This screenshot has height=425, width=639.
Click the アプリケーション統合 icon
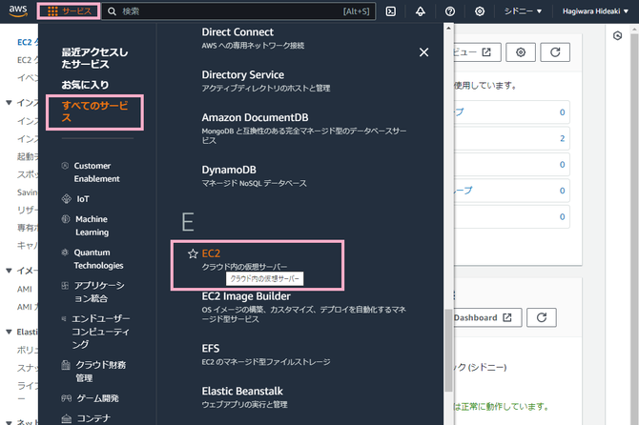tap(65, 285)
